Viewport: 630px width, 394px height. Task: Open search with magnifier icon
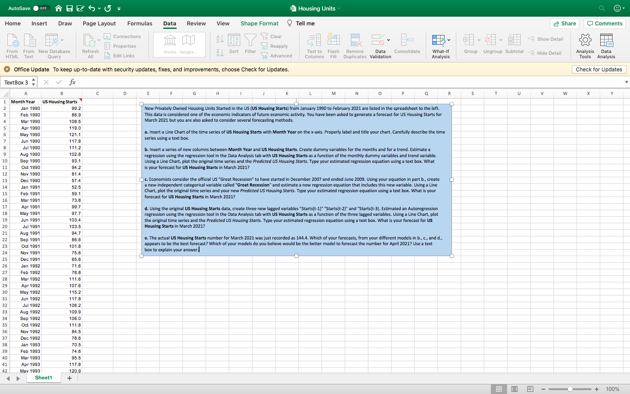tap(602, 8)
